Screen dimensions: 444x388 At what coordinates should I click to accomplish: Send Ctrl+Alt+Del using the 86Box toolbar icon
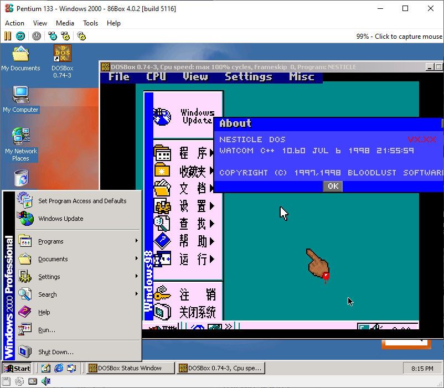[53, 36]
